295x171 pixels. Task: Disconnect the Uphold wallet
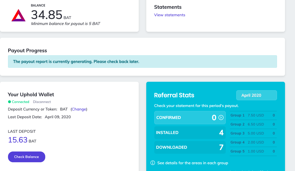tap(42, 102)
